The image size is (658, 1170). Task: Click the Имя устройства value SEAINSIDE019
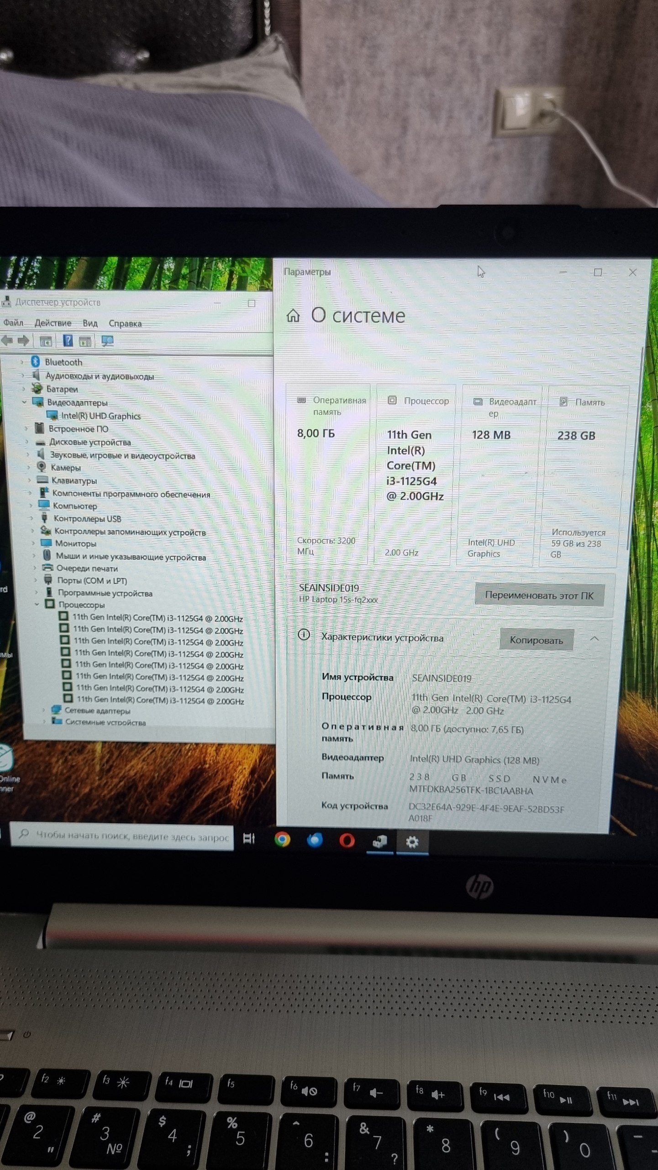tap(442, 678)
